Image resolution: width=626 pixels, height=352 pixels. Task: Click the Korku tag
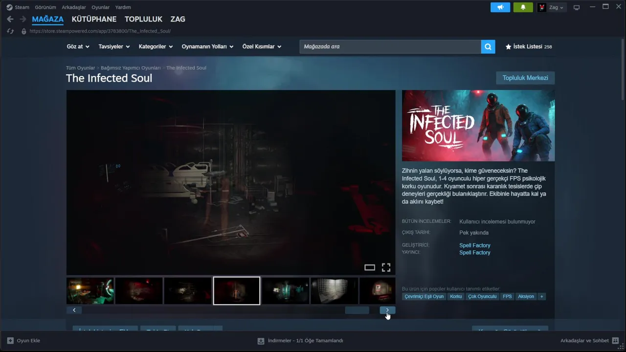click(456, 296)
